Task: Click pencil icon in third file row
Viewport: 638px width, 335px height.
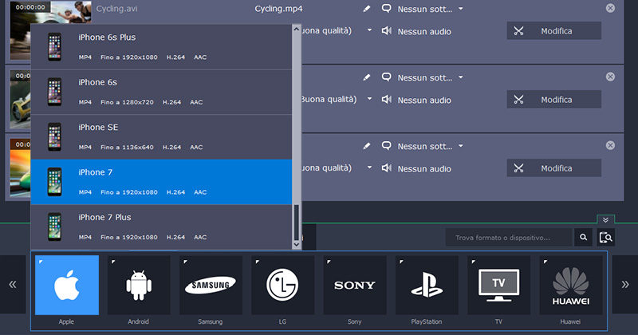Action: click(x=367, y=146)
